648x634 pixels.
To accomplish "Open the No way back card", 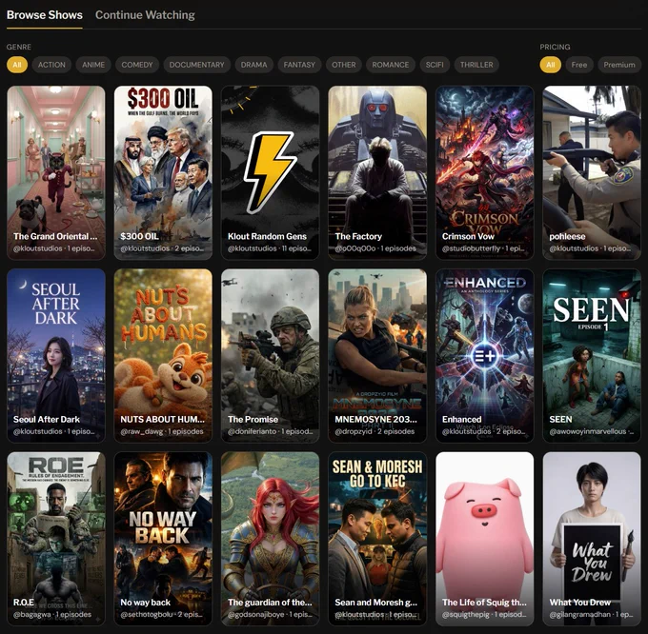I will [163, 539].
